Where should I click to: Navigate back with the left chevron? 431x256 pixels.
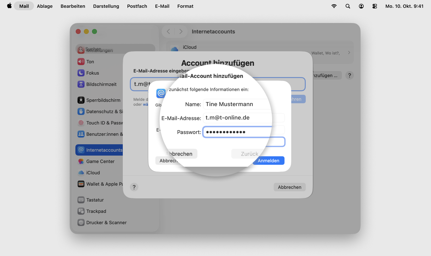tap(168, 31)
